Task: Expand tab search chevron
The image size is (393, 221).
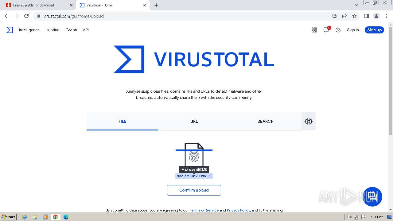Action: pyautogui.click(x=356, y=5)
